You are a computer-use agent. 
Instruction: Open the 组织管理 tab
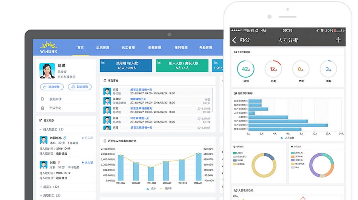[x=103, y=47]
